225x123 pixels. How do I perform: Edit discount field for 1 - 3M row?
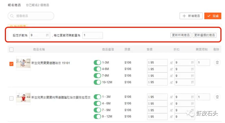(185, 97)
